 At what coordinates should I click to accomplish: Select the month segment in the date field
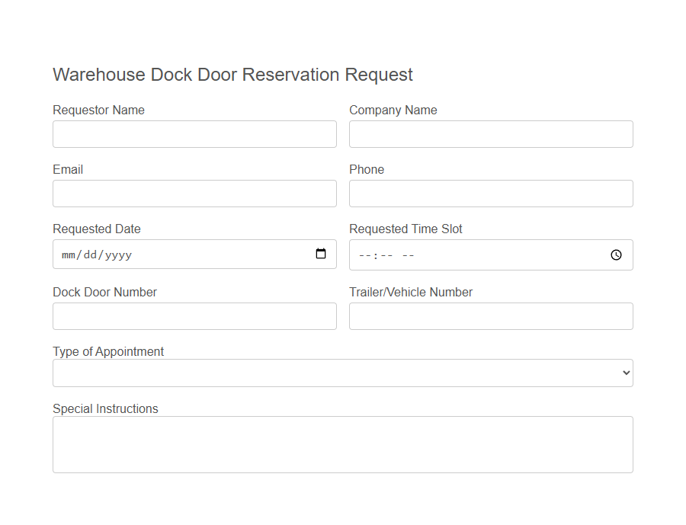pyautogui.click(x=67, y=254)
